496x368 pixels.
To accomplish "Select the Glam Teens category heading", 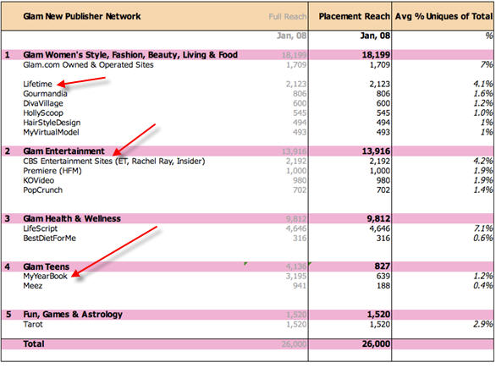I will tap(47, 266).
